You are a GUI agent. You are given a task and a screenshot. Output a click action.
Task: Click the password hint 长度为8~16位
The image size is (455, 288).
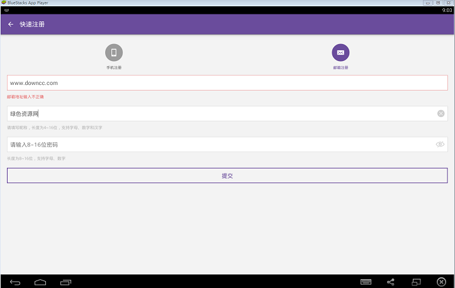[x=37, y=158]
